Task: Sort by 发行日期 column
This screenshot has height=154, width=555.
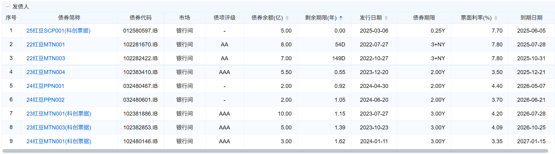Action: pos(386,18)
